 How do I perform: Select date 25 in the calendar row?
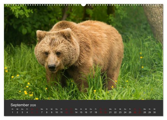click(x=130, y=112)
